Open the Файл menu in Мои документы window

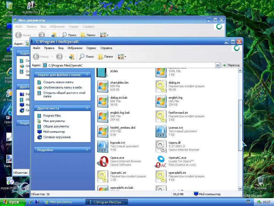(19, 27)
